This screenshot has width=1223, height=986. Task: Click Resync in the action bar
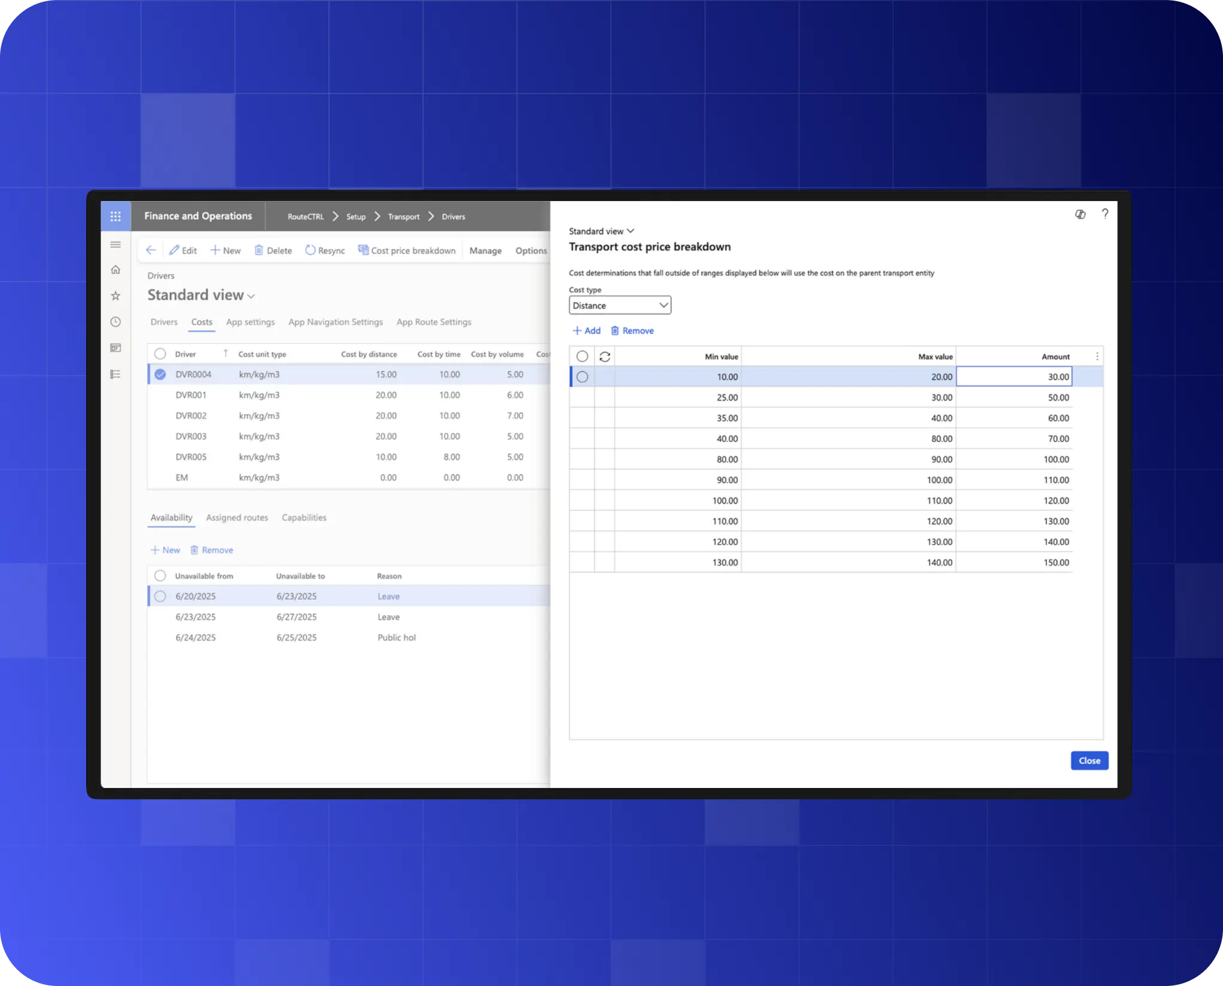pos(325,250)
